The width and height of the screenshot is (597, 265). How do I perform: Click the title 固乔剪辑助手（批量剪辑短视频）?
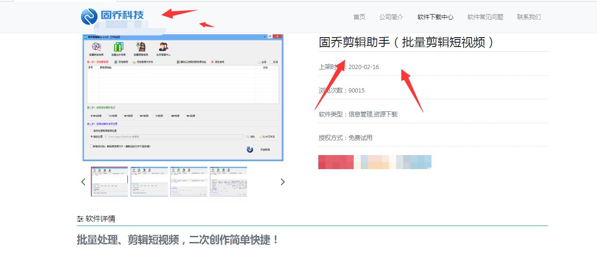406,42
